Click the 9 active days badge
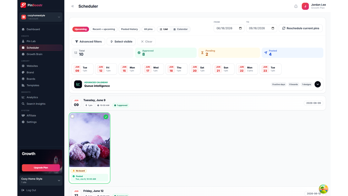The image size is (348, 196). (x=279, y=84)
